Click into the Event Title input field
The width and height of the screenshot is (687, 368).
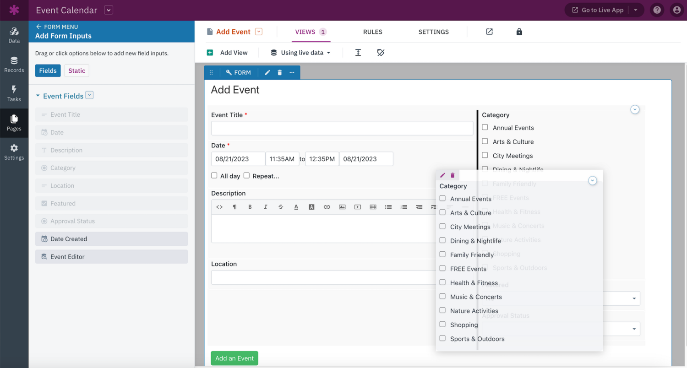(342, 128)
